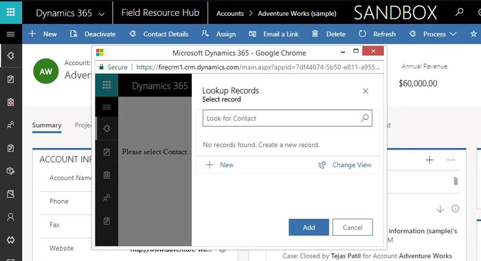Click the AW account avatar
Image resolution: width=481 pixels, height=261 pixels.
(x=46, y=71)
